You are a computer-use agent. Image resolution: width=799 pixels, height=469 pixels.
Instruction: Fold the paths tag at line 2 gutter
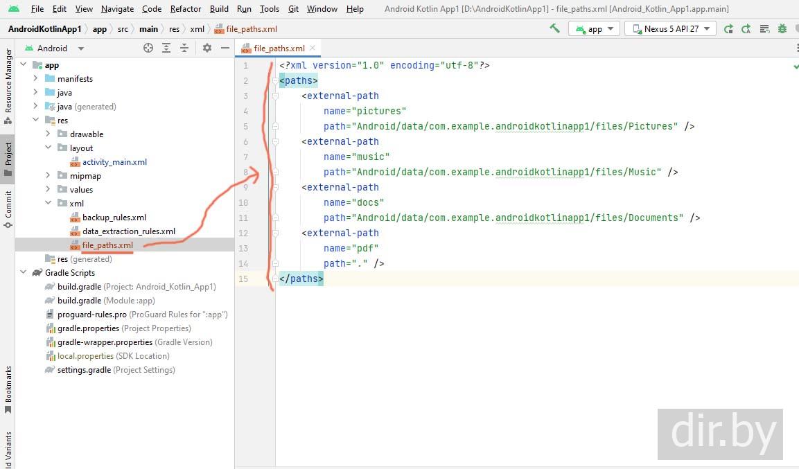click(275, 81)
